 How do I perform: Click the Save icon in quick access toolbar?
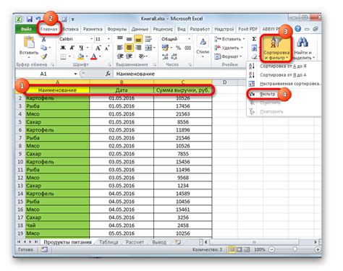click(30, 19)
